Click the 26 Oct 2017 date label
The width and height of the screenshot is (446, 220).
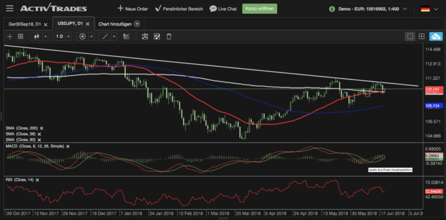tap(19, 213)
